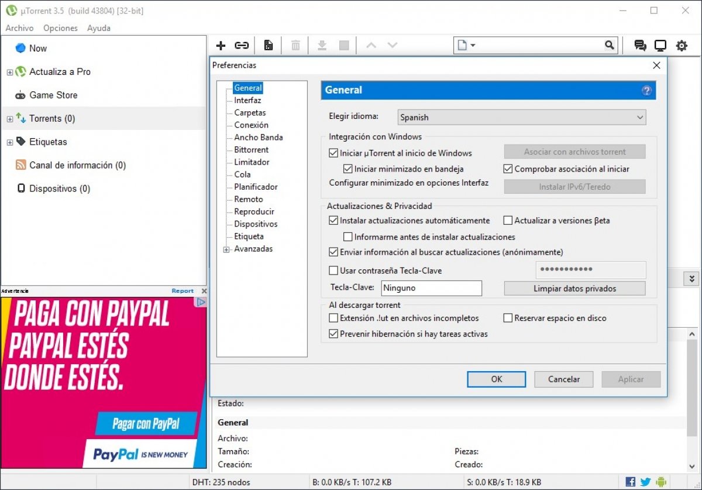702x490 pixels.
Task: Expand the Avanzadas preferences node
Action: coord(226,249)
